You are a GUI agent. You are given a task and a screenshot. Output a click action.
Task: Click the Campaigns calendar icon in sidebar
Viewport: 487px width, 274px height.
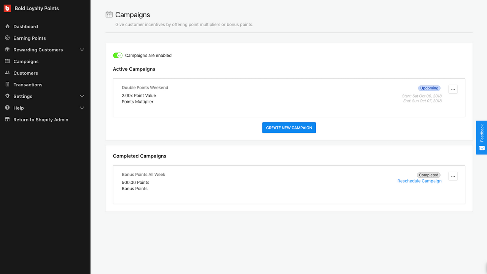click(7, 61)
